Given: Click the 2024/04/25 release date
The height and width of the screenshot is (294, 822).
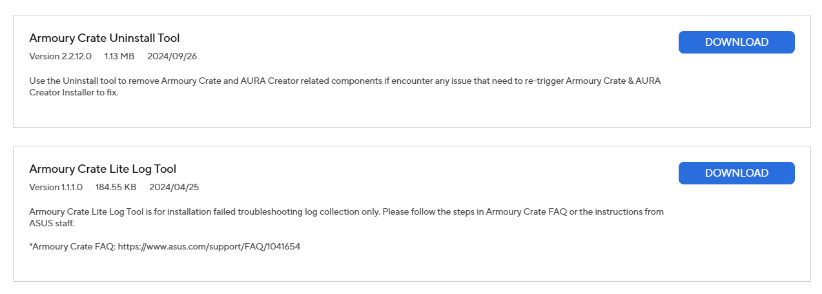Looking at the screenshot, I should (174, 187).
